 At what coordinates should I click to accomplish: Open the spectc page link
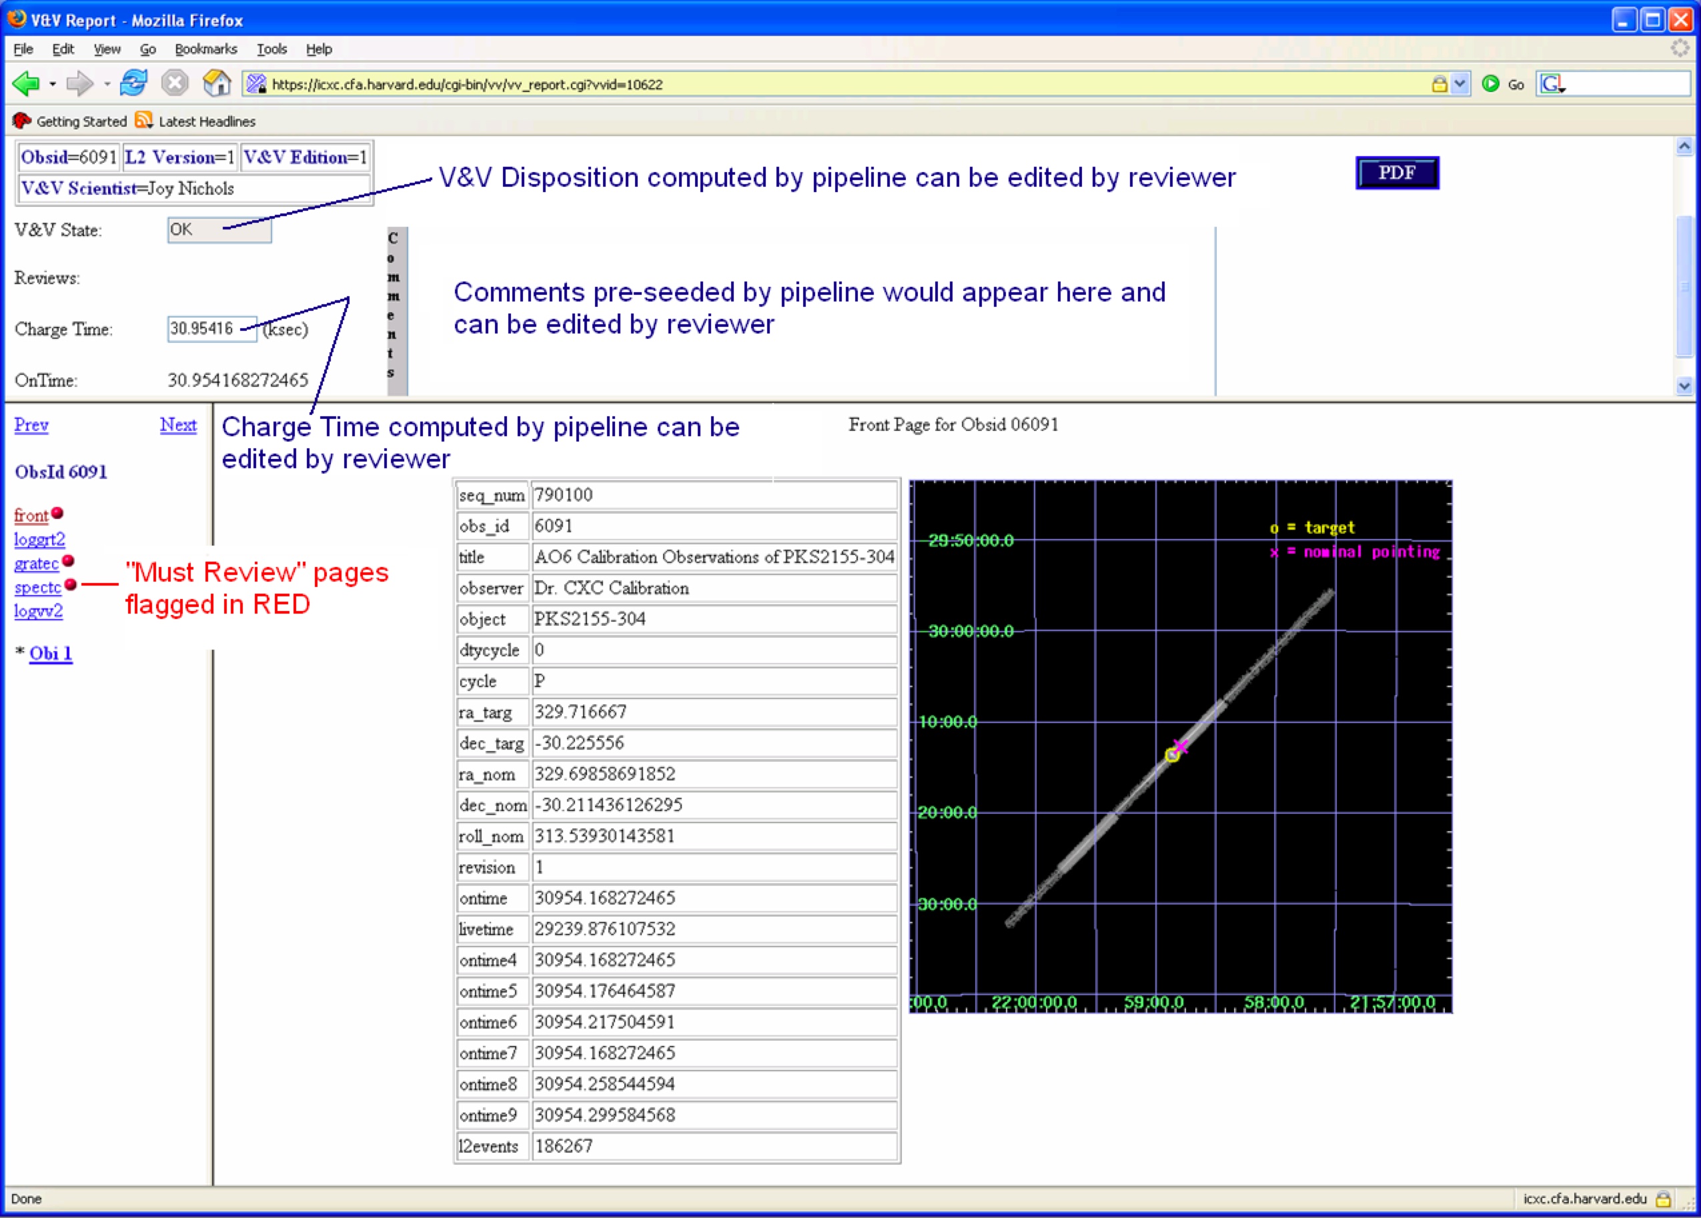click(x=37, y=587)
